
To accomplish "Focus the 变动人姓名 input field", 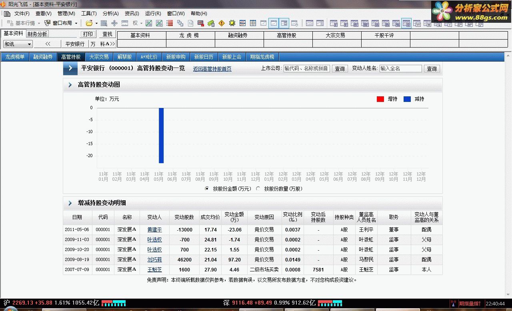I will (401, 69).
